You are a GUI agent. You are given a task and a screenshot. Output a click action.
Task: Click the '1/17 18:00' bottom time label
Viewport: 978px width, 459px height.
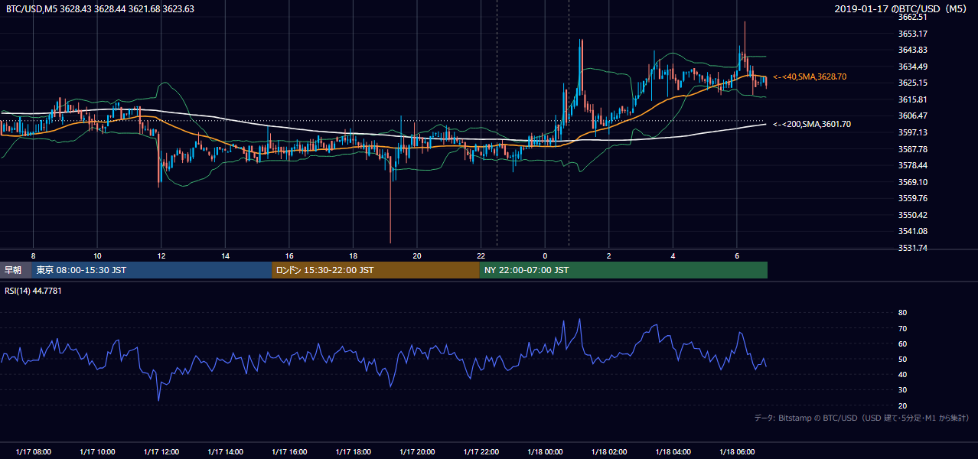353,451
